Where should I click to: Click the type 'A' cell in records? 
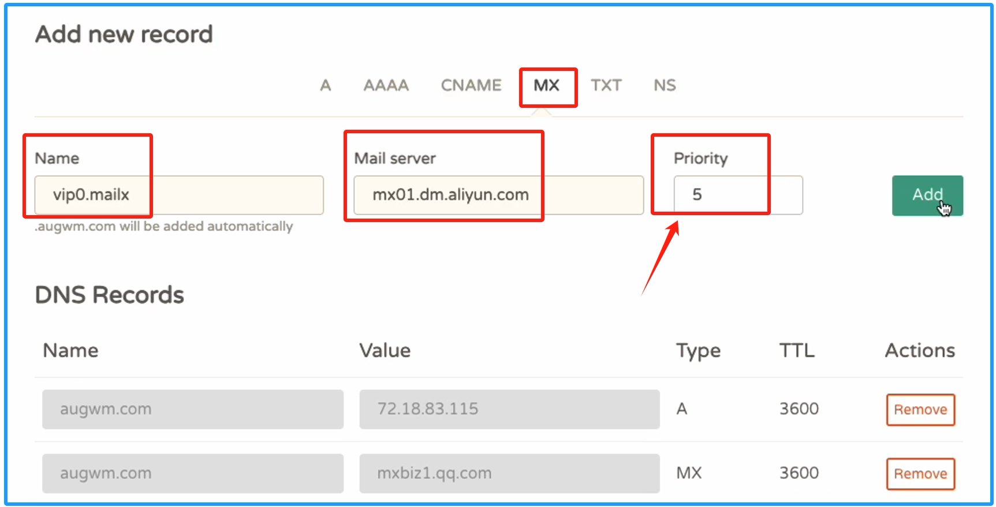pos(682,409)
